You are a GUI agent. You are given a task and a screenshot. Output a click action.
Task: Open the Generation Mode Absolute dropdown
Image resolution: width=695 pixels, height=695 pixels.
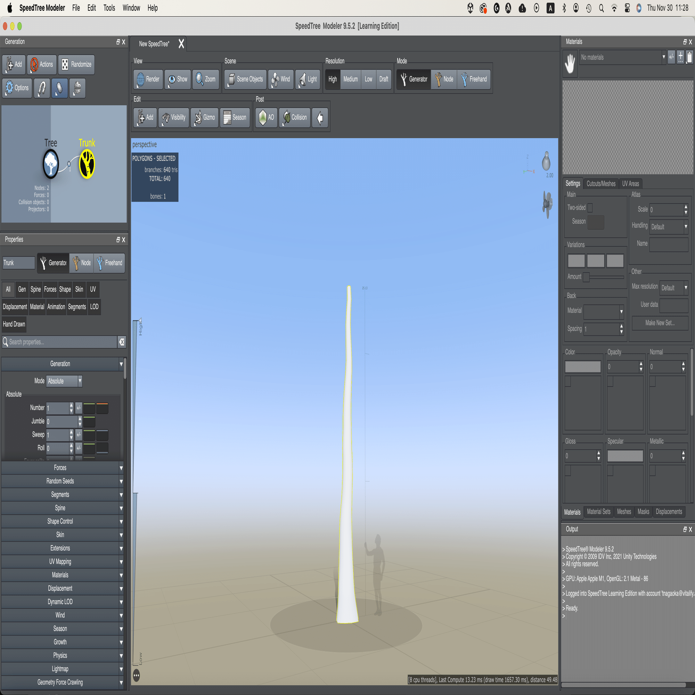[x=64, y=381]
